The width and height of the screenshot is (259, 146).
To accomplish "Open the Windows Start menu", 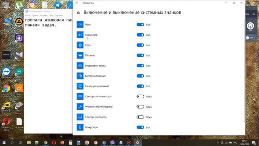I will tap(4, 142).
